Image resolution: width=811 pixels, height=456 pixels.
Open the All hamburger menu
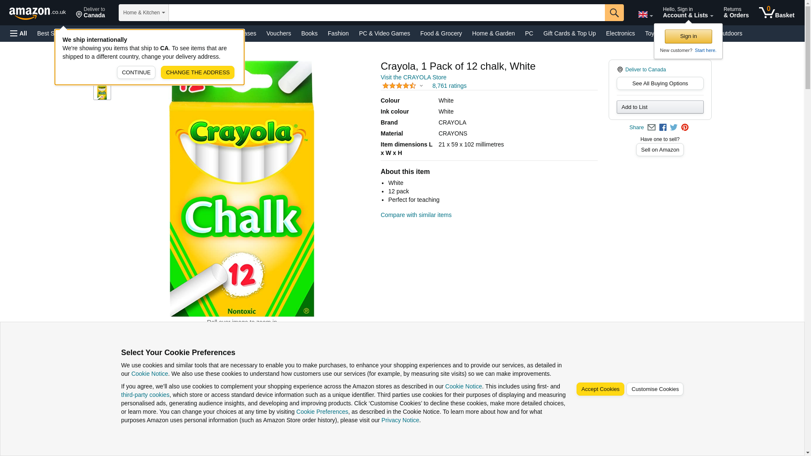pyautogui.click(x=19, y=33)
